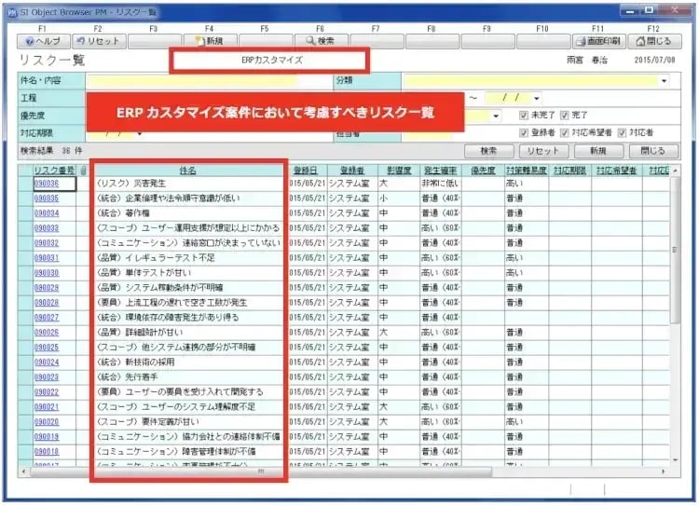This screenshot has height=506, width=699.
Task: Click the 検索 magnifier toolbar button under F6
Action: (320, 41)
